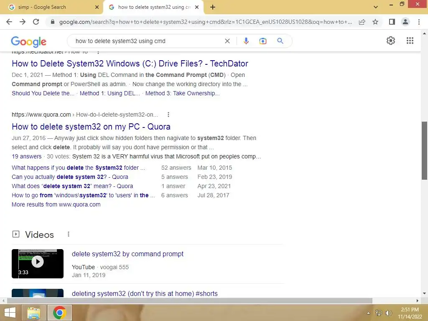Open the '19 answers' Quora link

26,156
